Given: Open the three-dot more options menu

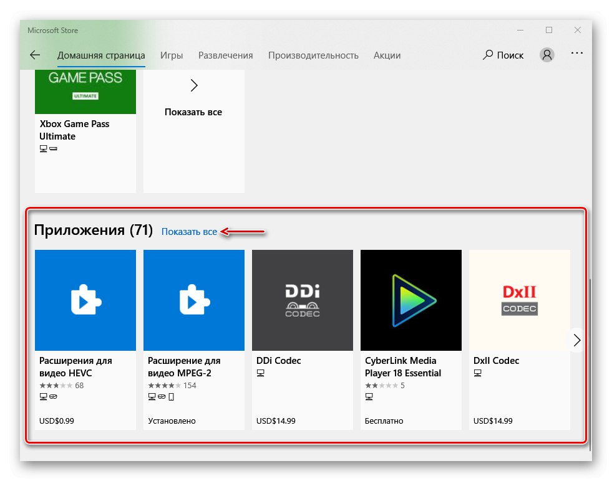Looking at the screenshot, I should tap(576, 53).
